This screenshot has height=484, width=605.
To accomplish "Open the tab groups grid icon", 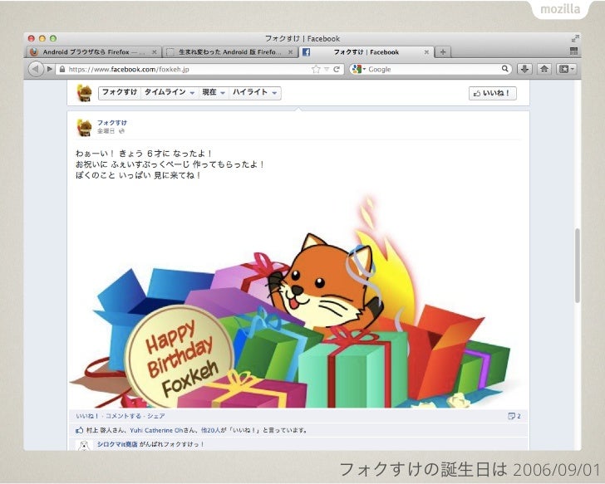I will coord(573,51).
